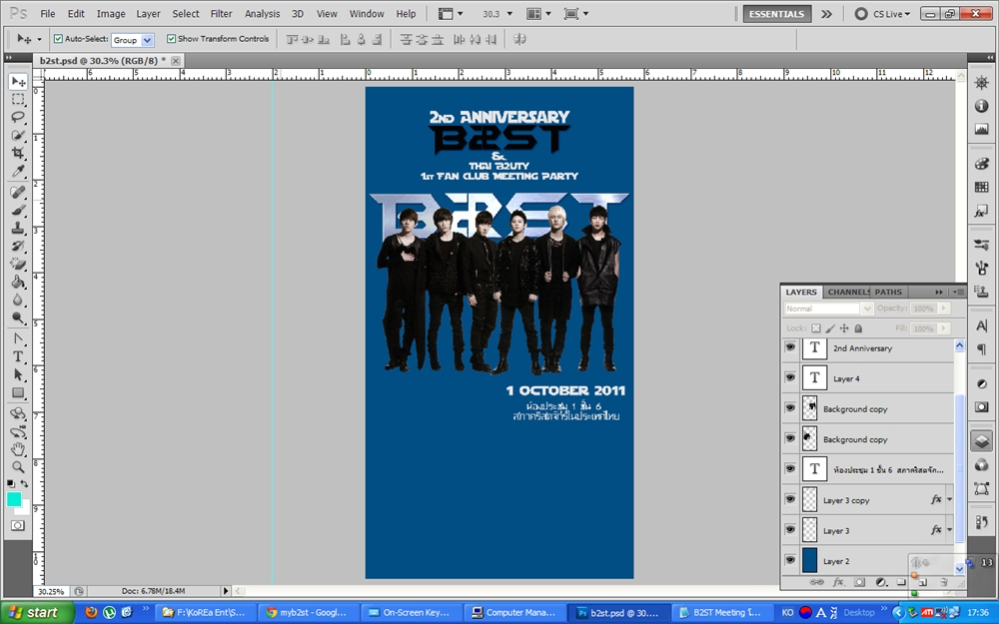The width and height of the screenshot is (999, 624).
Task: Swap foreground and background colors arrow
Action: click(24, 484)
